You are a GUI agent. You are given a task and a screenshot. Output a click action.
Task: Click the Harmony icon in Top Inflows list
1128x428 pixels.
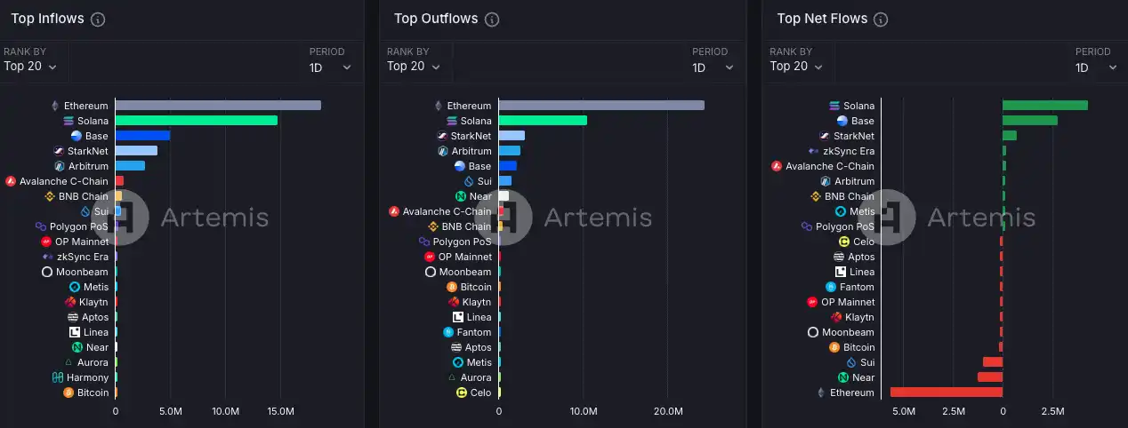tap(57, 377)
